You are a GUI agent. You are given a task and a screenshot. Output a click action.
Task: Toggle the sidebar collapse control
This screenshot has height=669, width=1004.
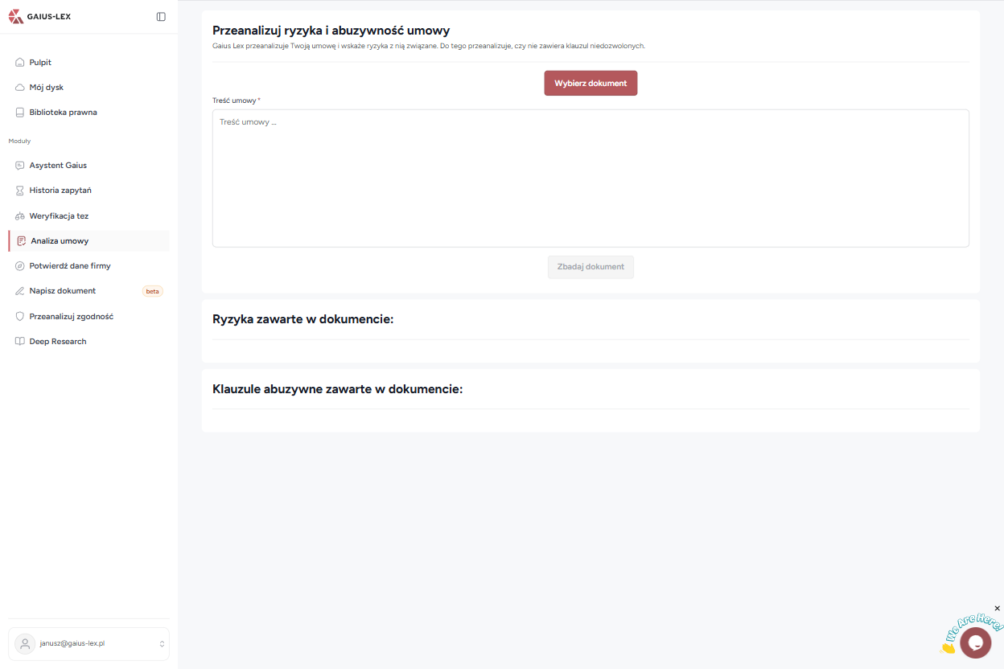click(x=160, y=15)
